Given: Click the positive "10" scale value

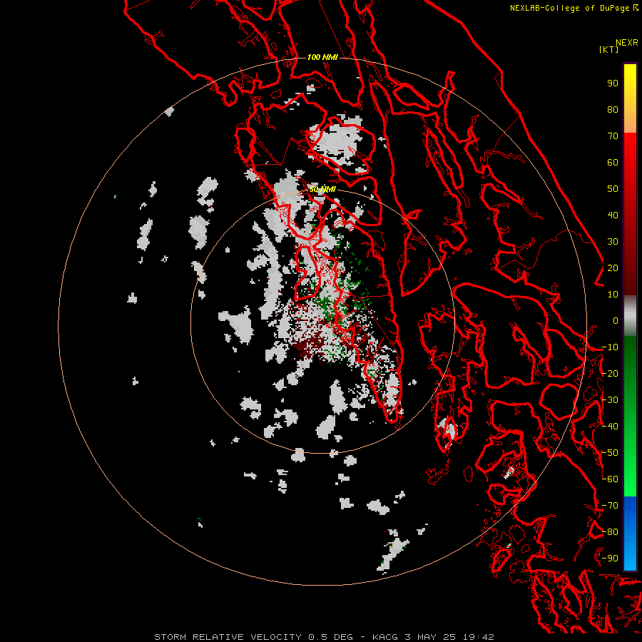Looking at the screenshot, I should click(x=613, y=295).
